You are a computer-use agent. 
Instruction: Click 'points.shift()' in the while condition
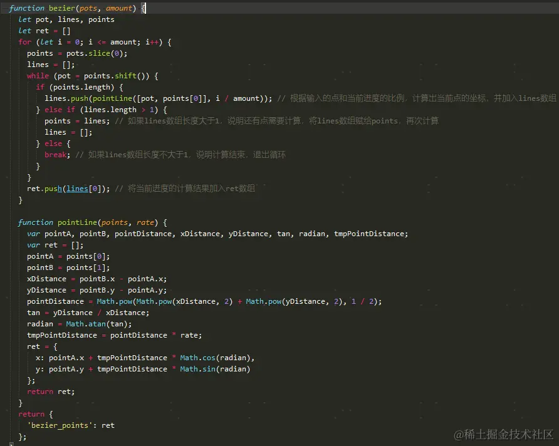tap(117, 76)
